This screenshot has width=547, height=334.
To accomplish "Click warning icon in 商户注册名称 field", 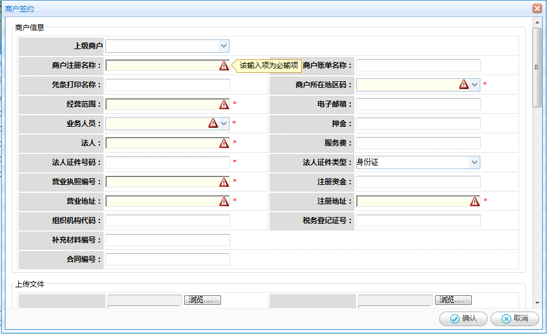I will [224, 65].
